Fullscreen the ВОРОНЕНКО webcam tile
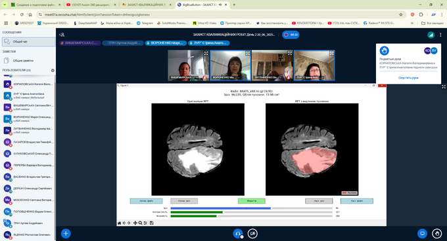 click(x=248, y=53)
